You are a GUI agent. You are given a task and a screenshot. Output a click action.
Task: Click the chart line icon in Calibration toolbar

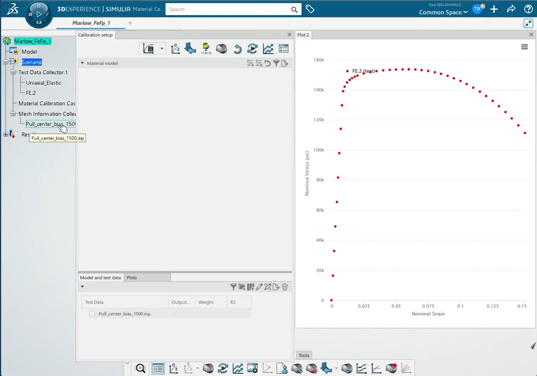click(x=268, y=49)
